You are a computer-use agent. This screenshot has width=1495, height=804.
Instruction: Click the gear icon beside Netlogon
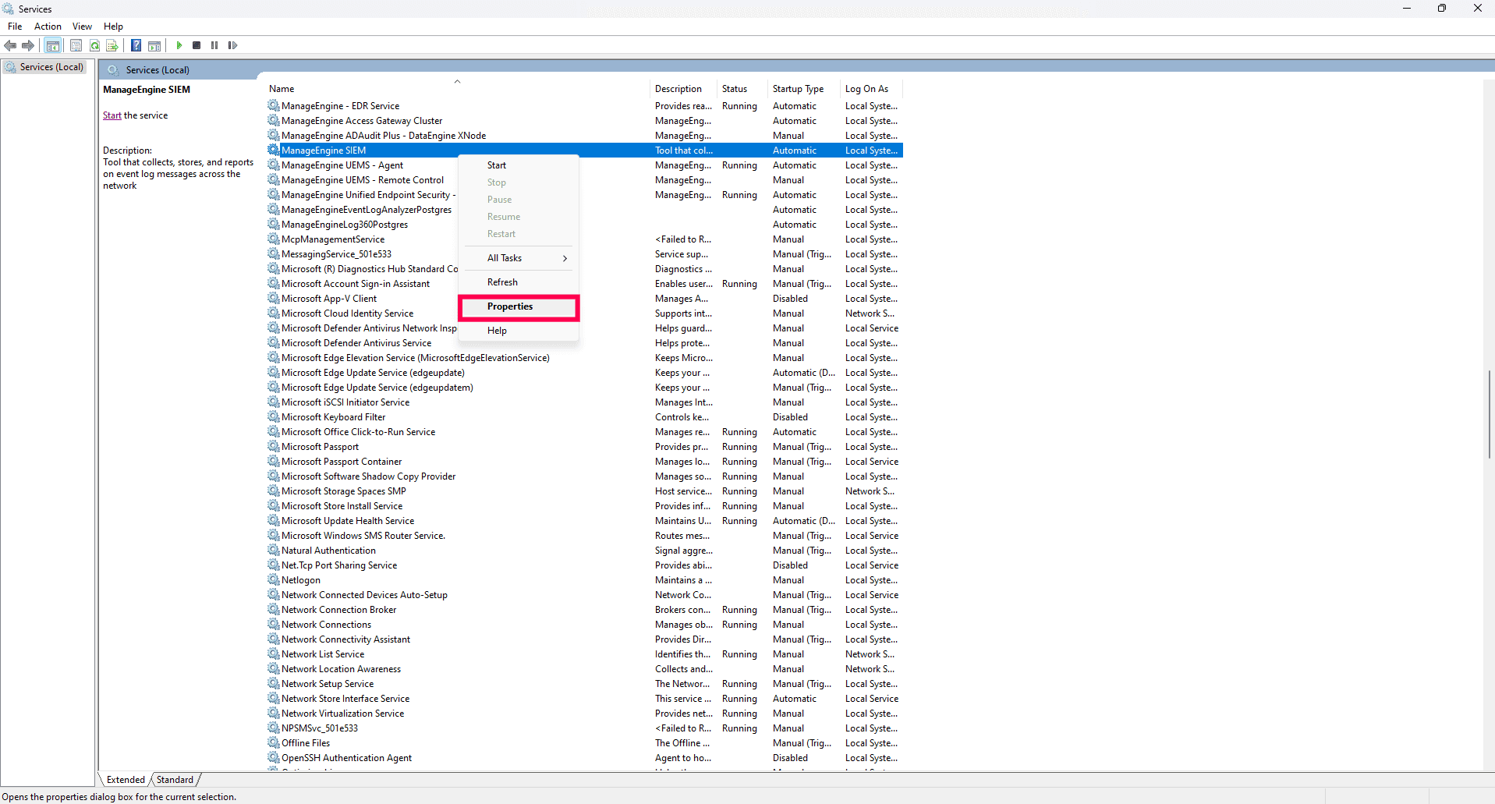tap(274, 579)
